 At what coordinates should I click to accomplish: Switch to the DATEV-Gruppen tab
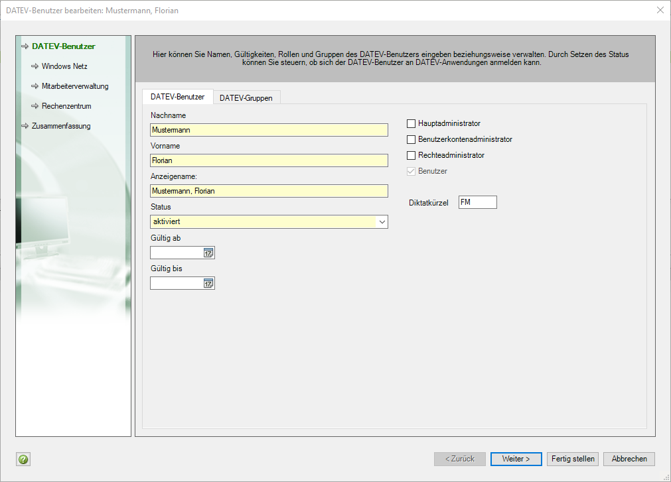(x=246, y=98)
